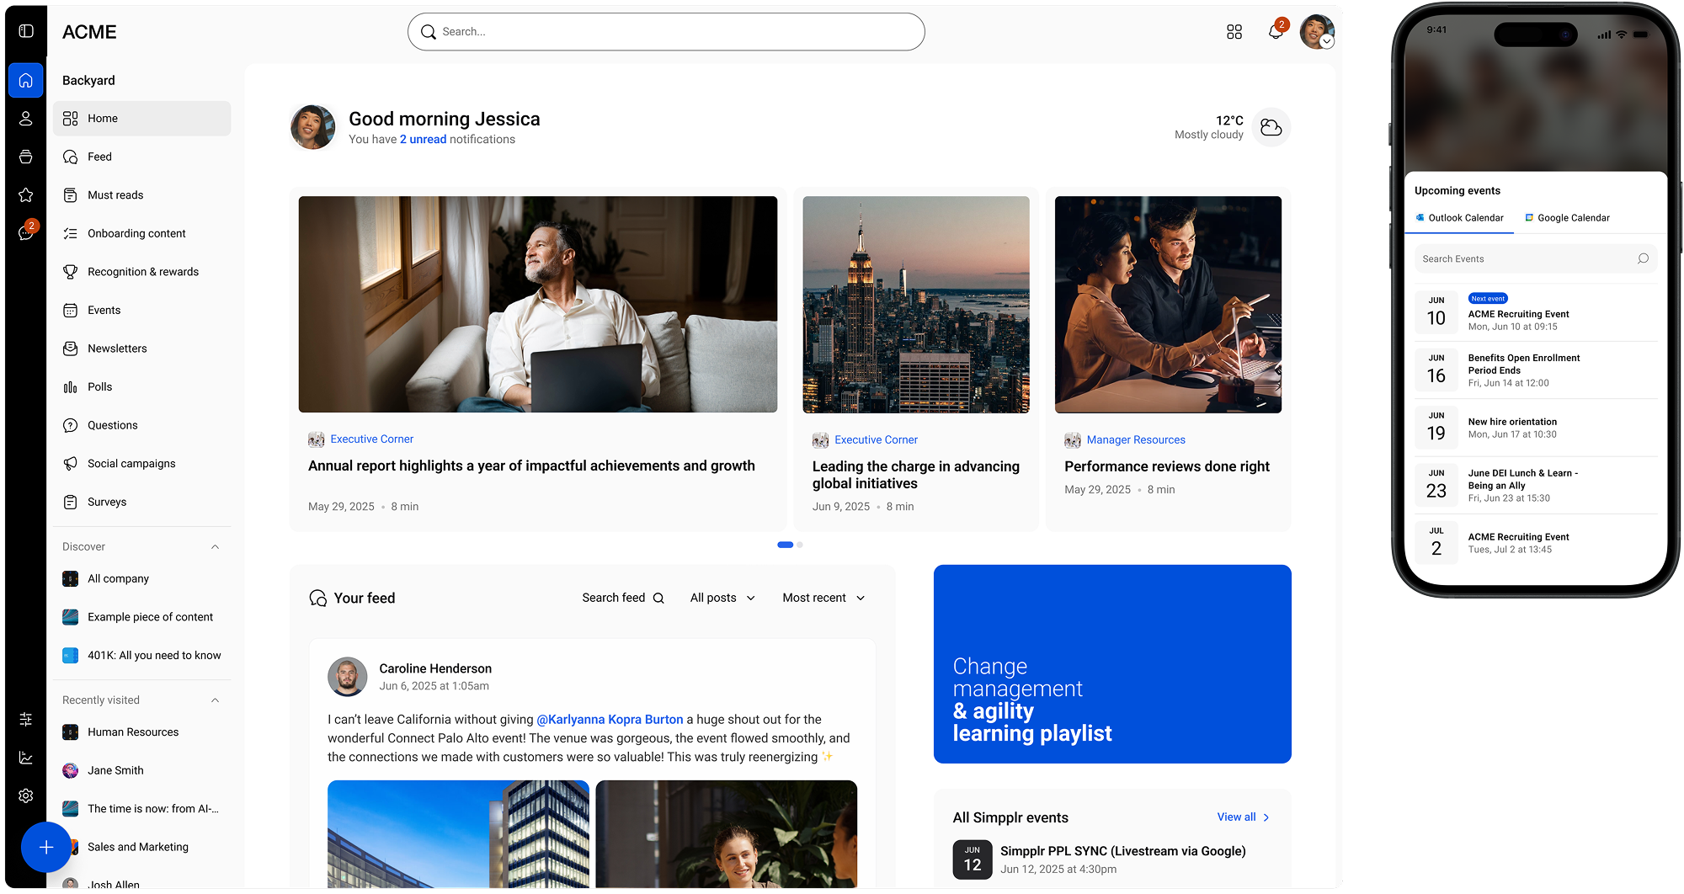Screen dimensions: 1684x894
Task: Click the Social campaigns megaphone icon
Action: click(71, 464)
